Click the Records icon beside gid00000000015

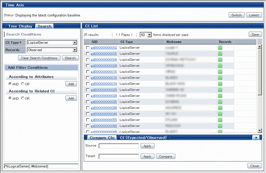point(220,72)
